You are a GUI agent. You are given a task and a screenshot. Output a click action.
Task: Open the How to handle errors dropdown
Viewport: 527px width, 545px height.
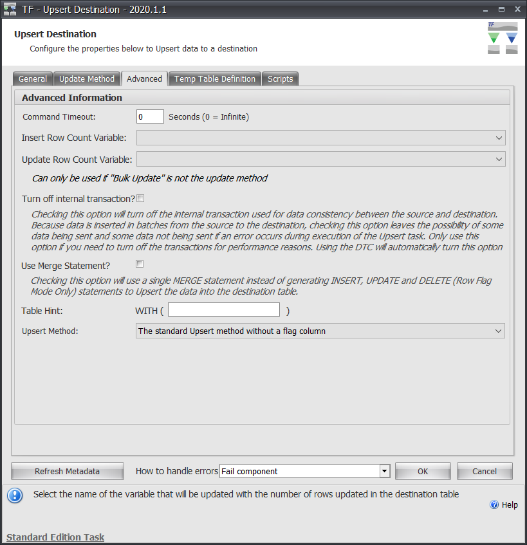(384, 471)
